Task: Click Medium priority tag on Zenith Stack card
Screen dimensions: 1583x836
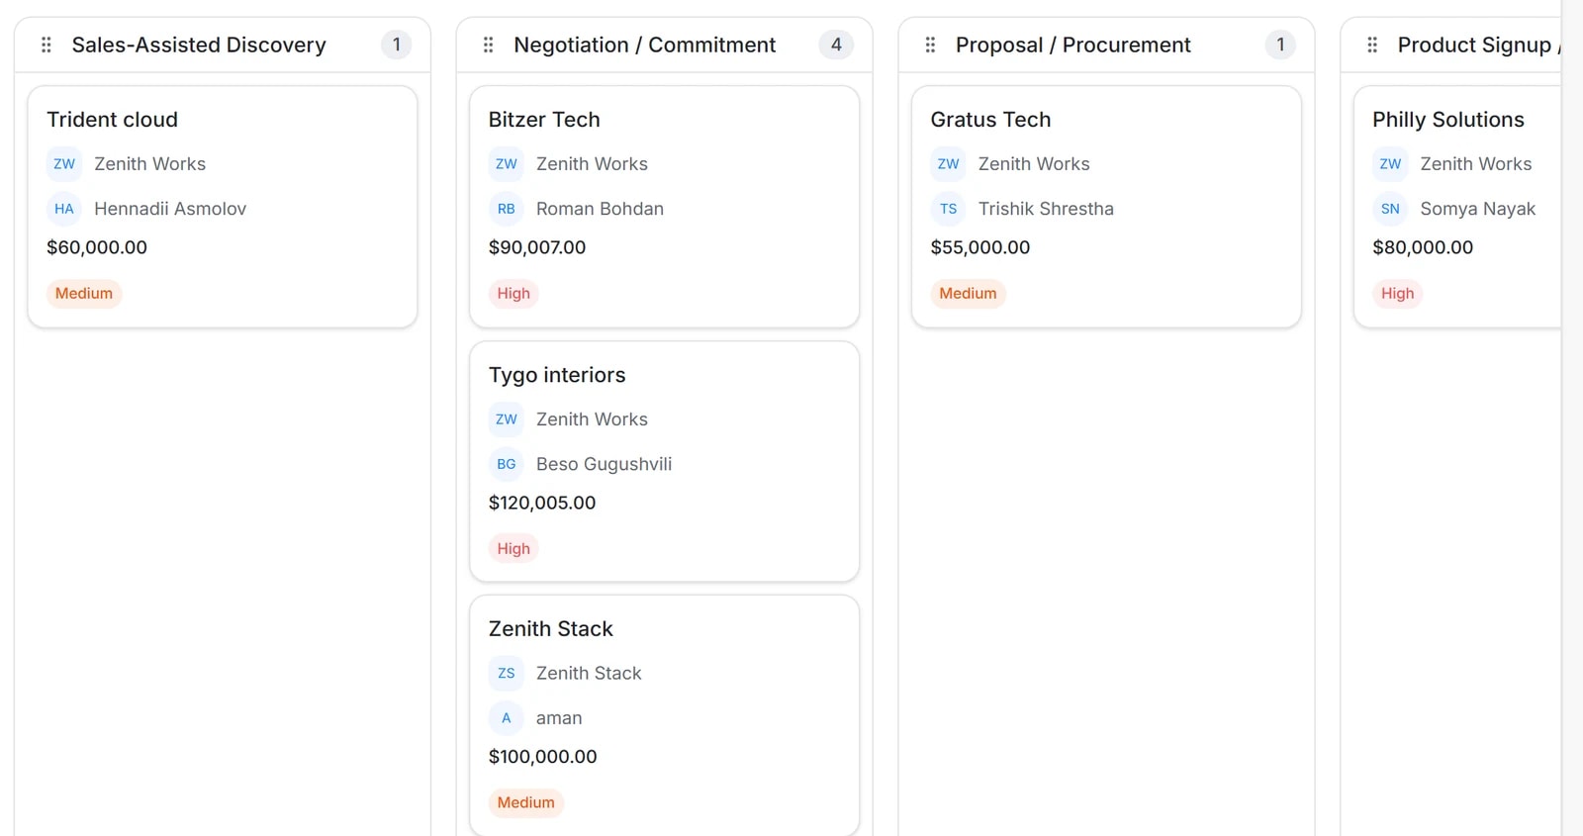Action: click(526, 803)
